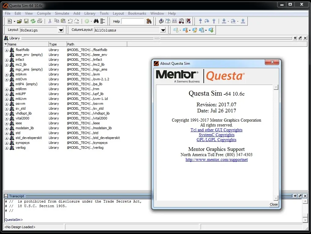Open the Compile menu
Screen dimensions: 311x234
pyautogui.click(x=44, y=13)
